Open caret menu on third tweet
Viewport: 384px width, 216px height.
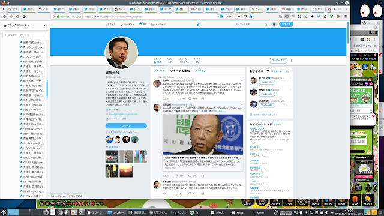242,182
